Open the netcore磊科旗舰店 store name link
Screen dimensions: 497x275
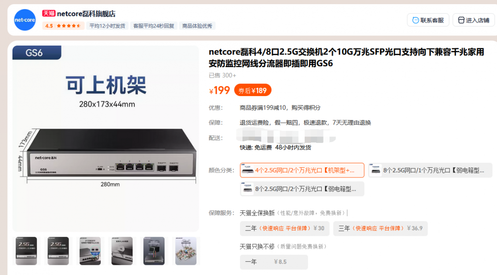pos(86,14)
